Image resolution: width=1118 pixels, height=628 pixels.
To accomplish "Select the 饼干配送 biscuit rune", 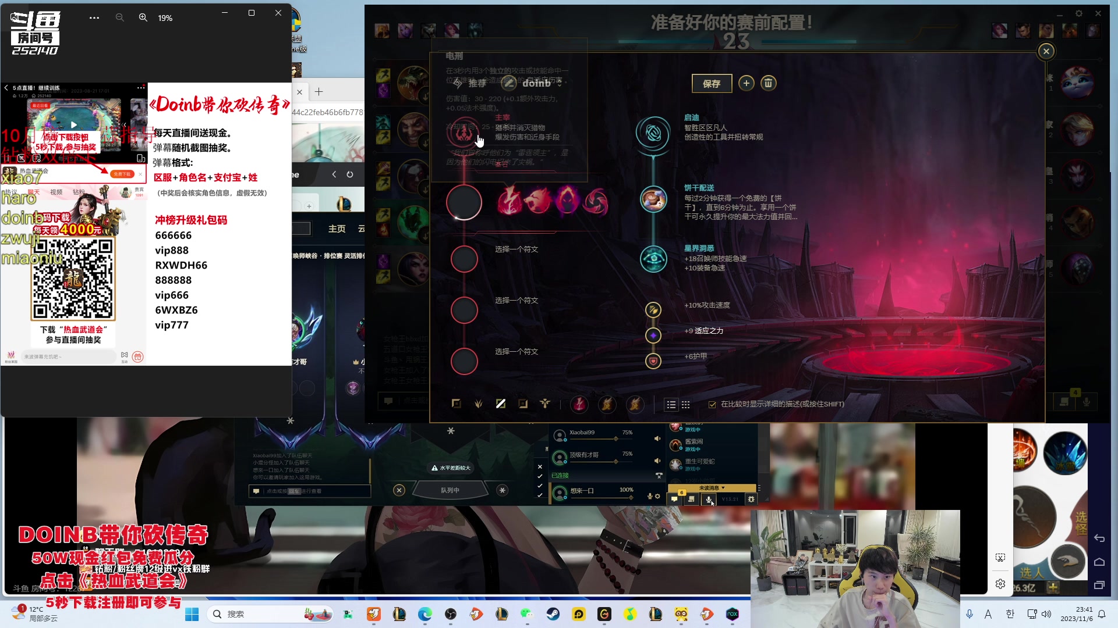I will (x=653, y=199).
